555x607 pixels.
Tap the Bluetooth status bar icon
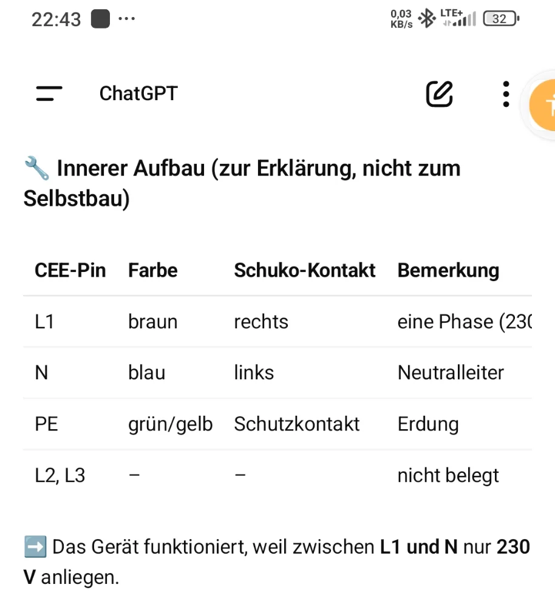tap(428, 19)
